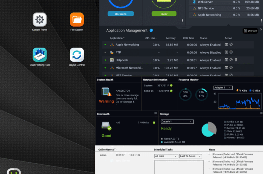Remove Helpdesk using the trash icon
The height and width of the screenshot is (174, 263).
pyautogui.click(x=236, y=60)
